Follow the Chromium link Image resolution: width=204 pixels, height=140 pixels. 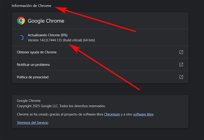coord(112,114)
